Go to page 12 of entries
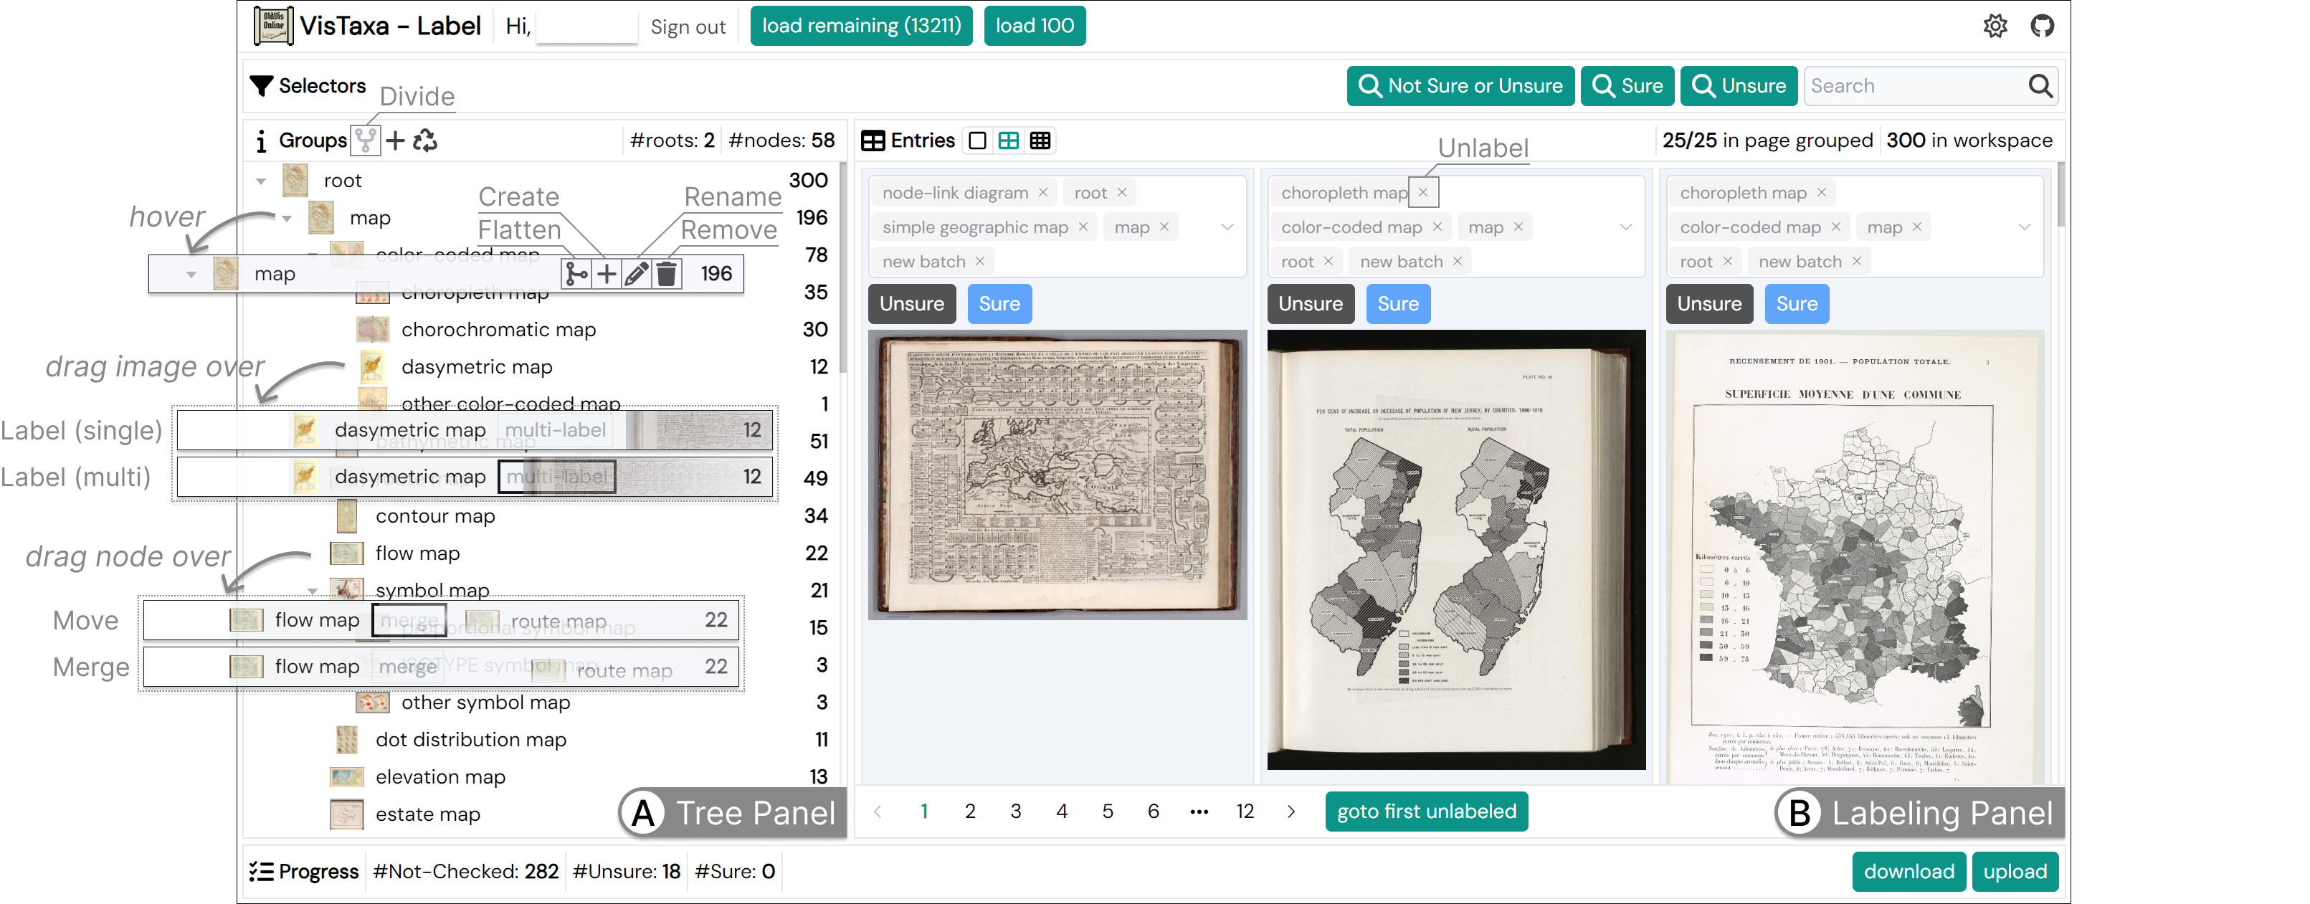This screenshot has width=2310, height=904. pyautogui.click(x=1245, y=811)
